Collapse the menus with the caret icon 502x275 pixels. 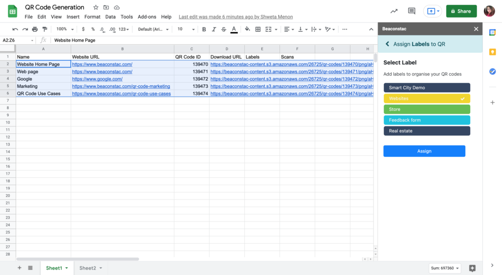(371, 29)
